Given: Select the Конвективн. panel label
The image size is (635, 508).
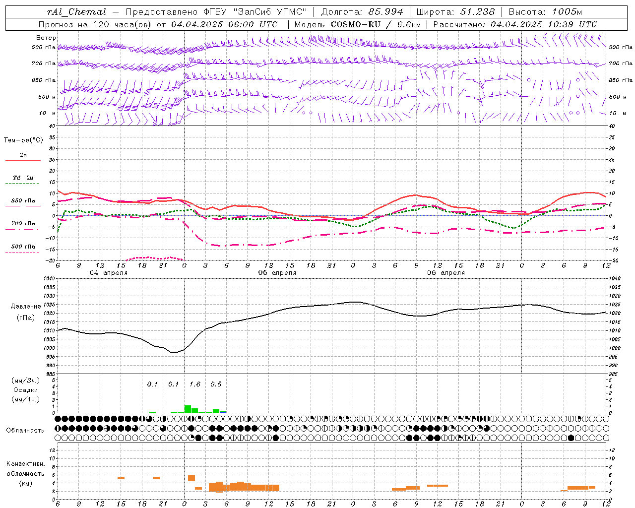Looking at the screenshot, I should click(x=25, y=464).
